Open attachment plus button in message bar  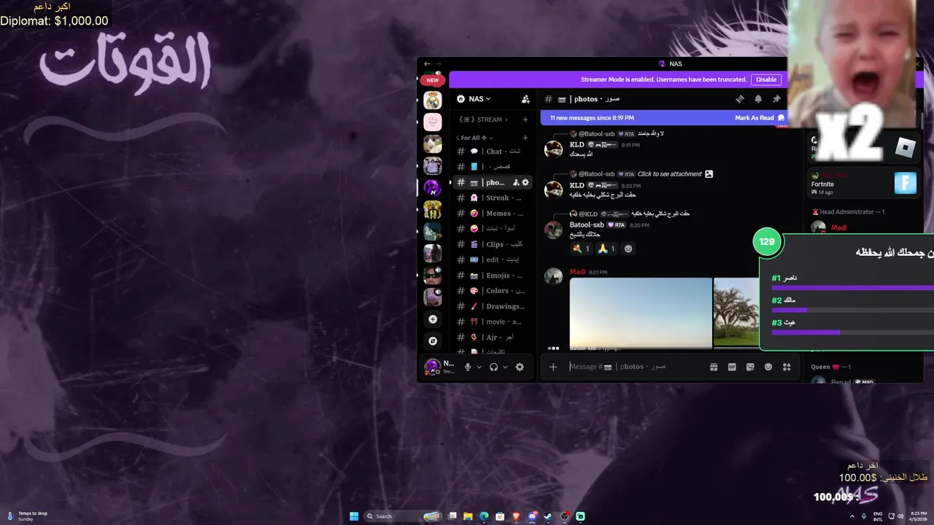(x=553, y=367)
